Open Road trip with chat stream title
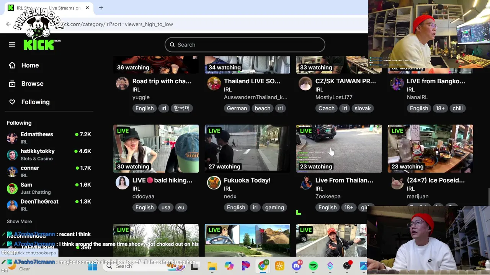 click(162, 81)
